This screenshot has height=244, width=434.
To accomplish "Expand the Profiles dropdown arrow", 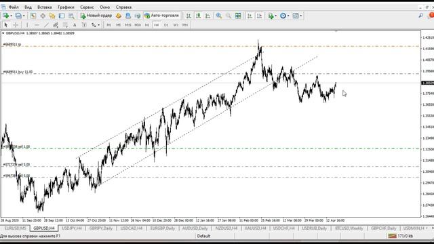I will coord(24,16).
